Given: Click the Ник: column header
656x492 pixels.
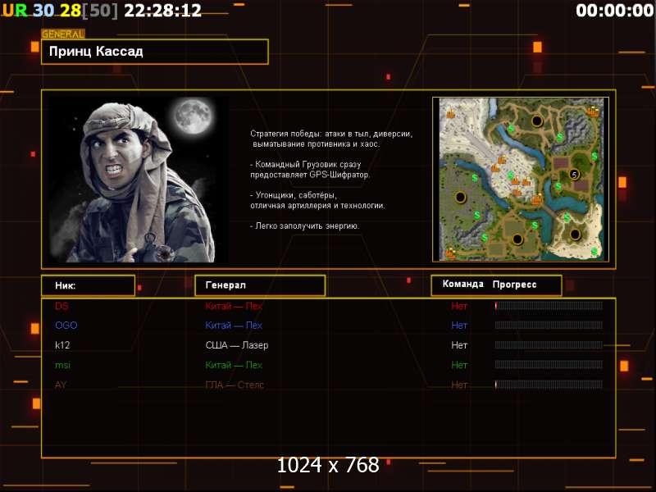Looking at the screenshot, I should 89,285.
